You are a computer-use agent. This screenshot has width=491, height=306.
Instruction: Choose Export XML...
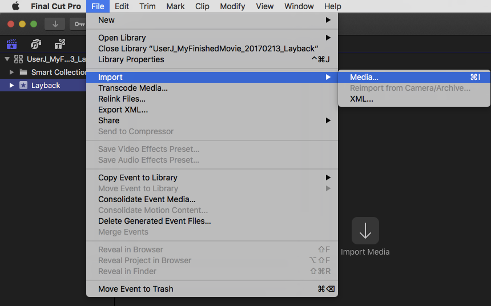[x=212, y=110]
